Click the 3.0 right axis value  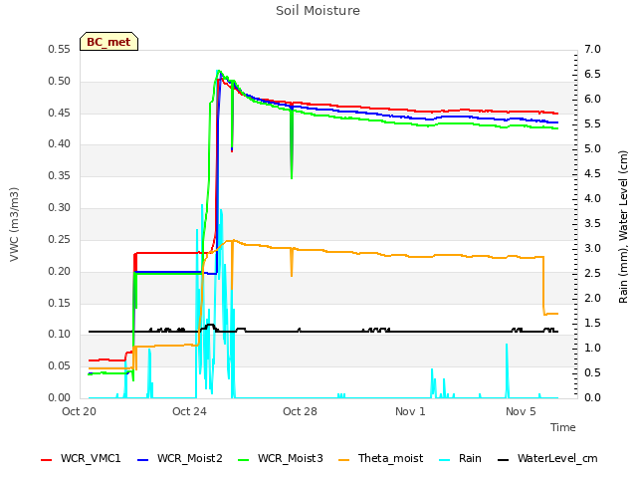(592, 248)
